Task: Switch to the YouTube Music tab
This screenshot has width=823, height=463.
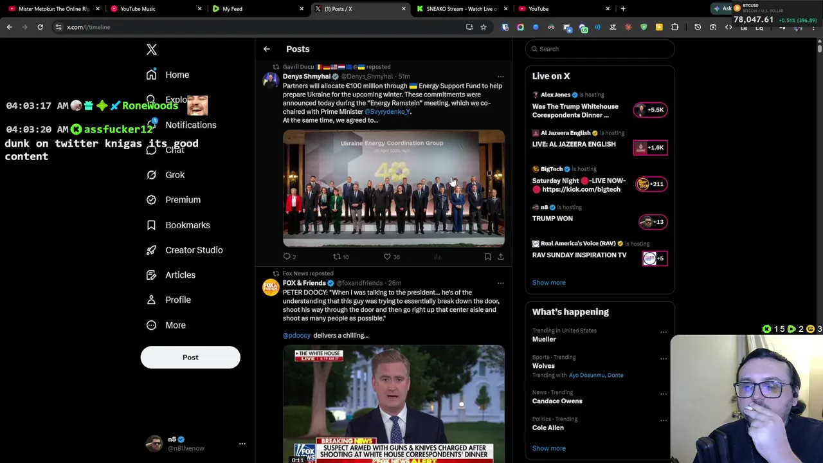Action: tap(156, 9)
